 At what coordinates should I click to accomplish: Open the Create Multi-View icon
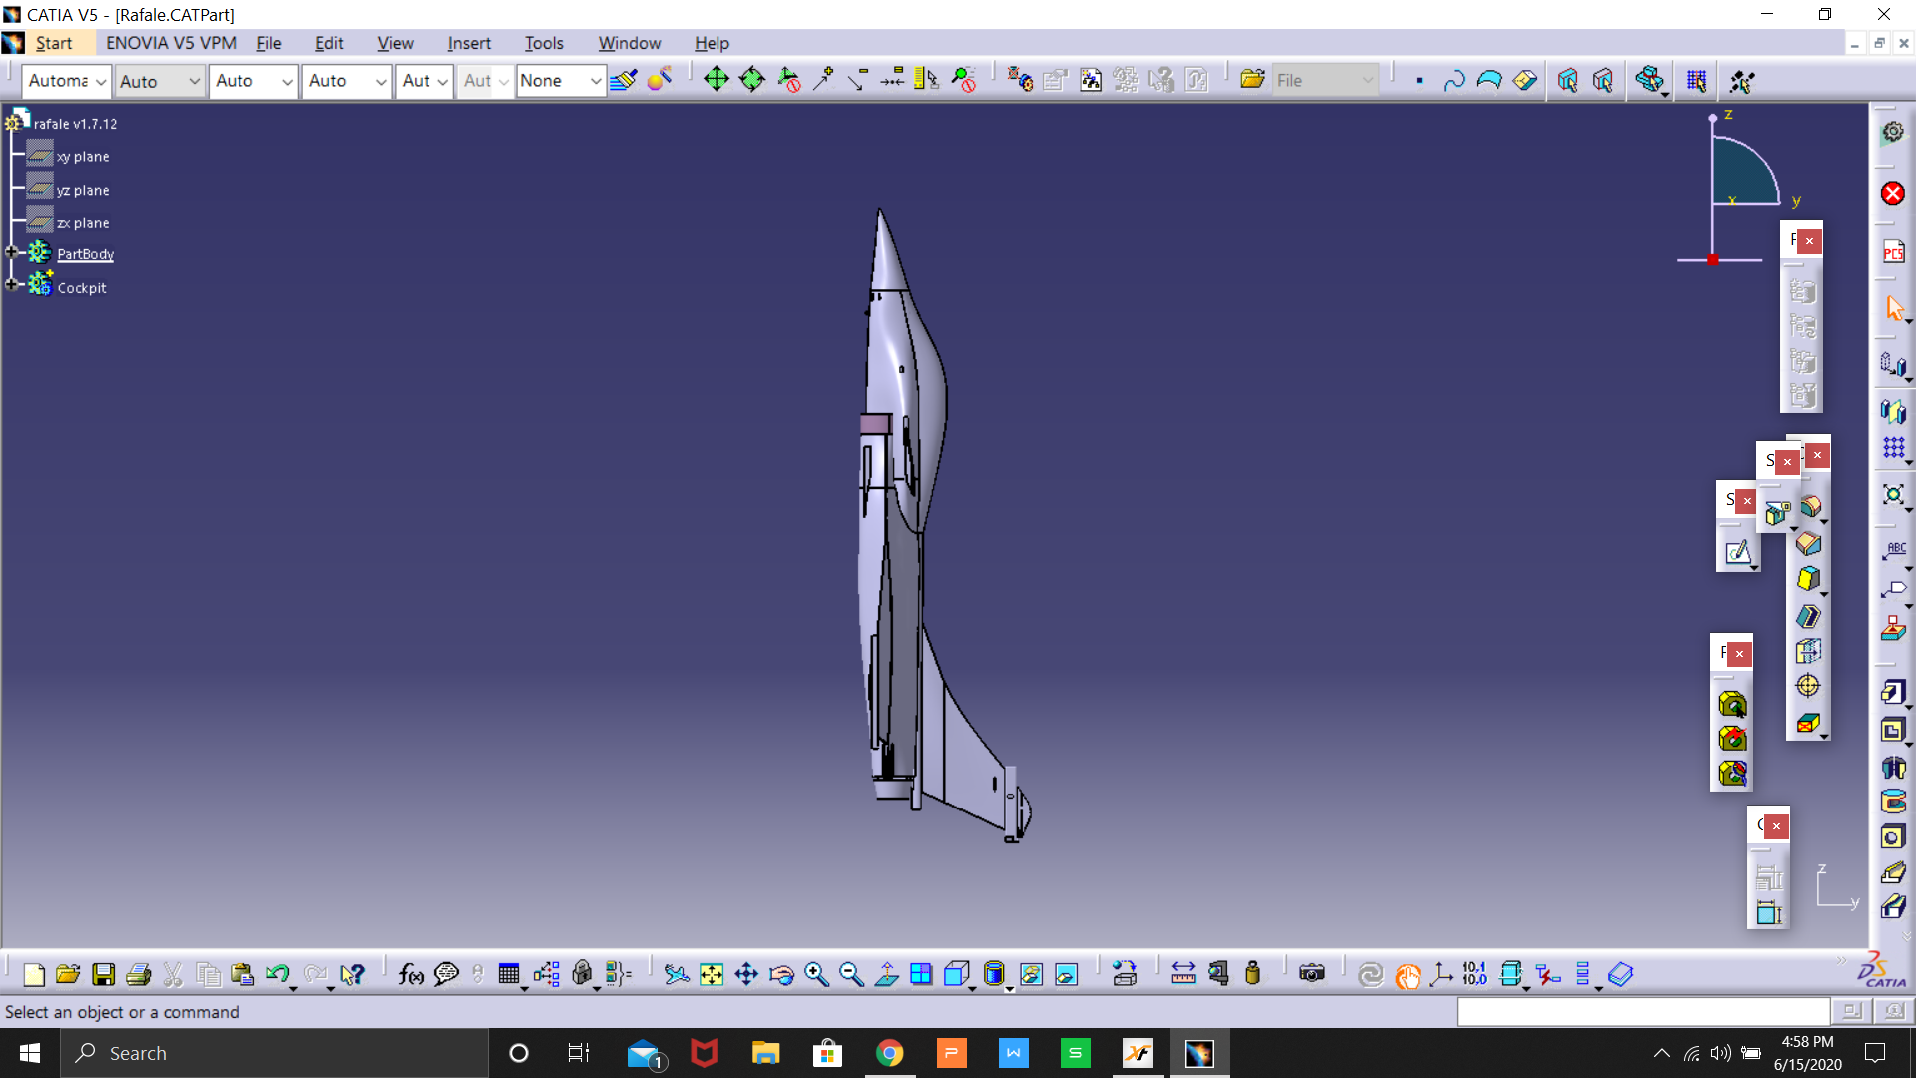[921, 974]
